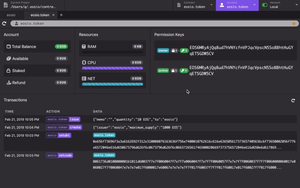The width and height of the screenshot is (300, 188).
Task: Click the Refund 0 EOS badge
Action: point(61,83)
